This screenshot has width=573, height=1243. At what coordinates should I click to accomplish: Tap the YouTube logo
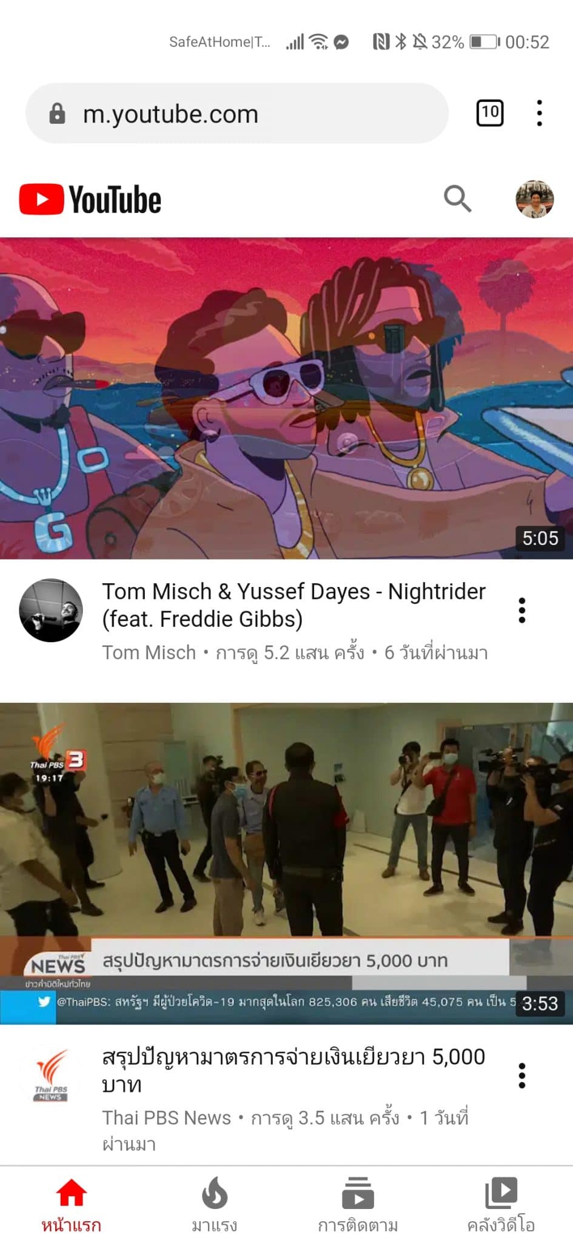click(90, 200)
